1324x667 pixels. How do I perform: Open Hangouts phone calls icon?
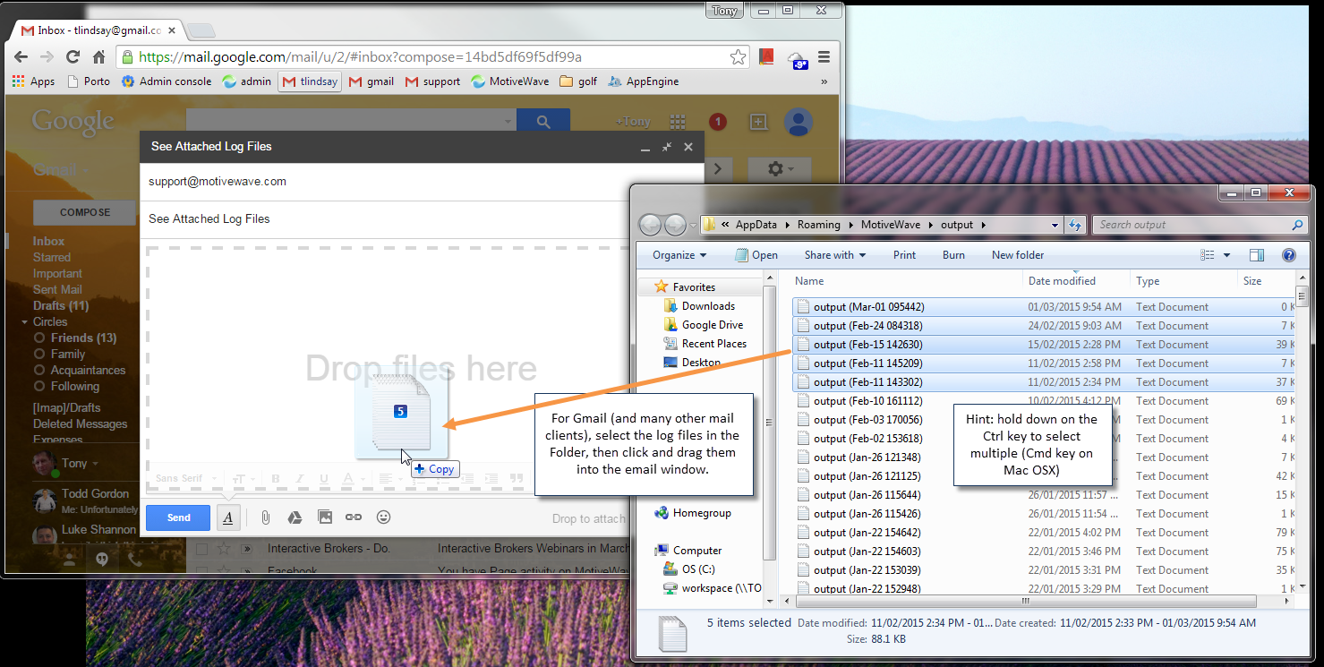pyautogui.click(x=135, y=559)
